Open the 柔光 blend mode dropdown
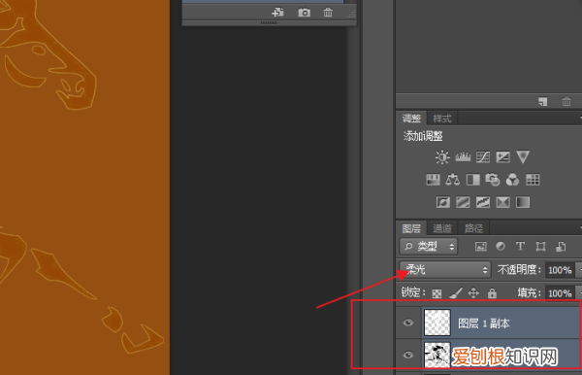Viewport: 582px width, 375px height. [x=445, y=269]
